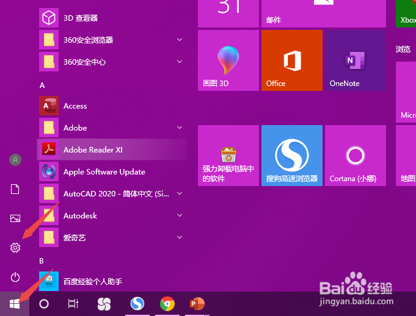416x316 pixels.
Task: Open PowerPoint from the taskbar
Action: pos(197,304)
